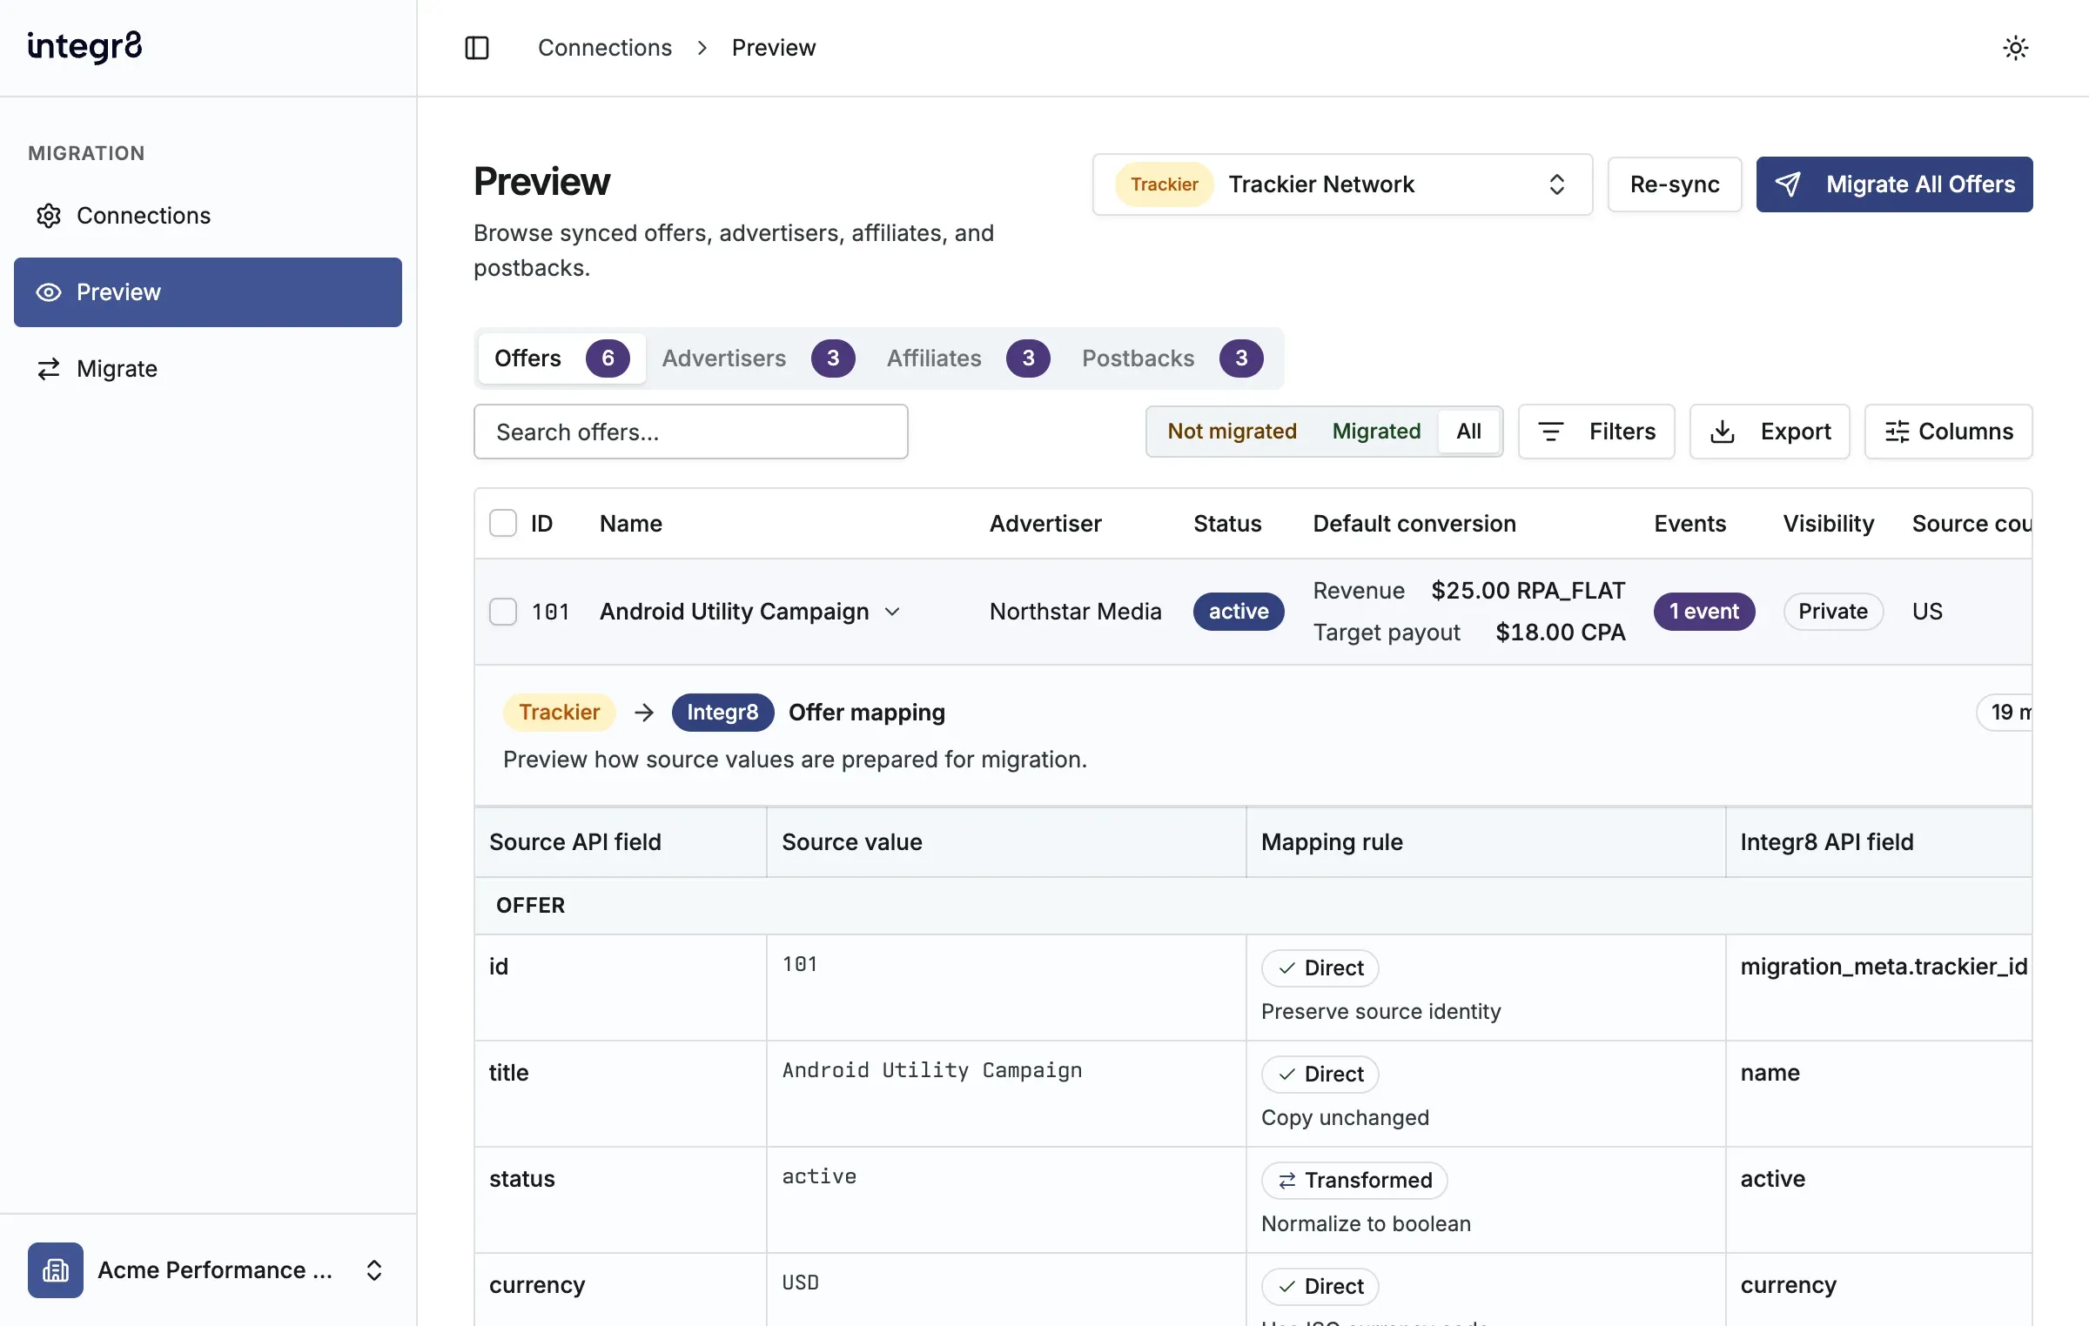This screenshot has width=2089, height=1326.
Task: Click the Transformed arrows icon in status row
Action: coord(1287,1181)
